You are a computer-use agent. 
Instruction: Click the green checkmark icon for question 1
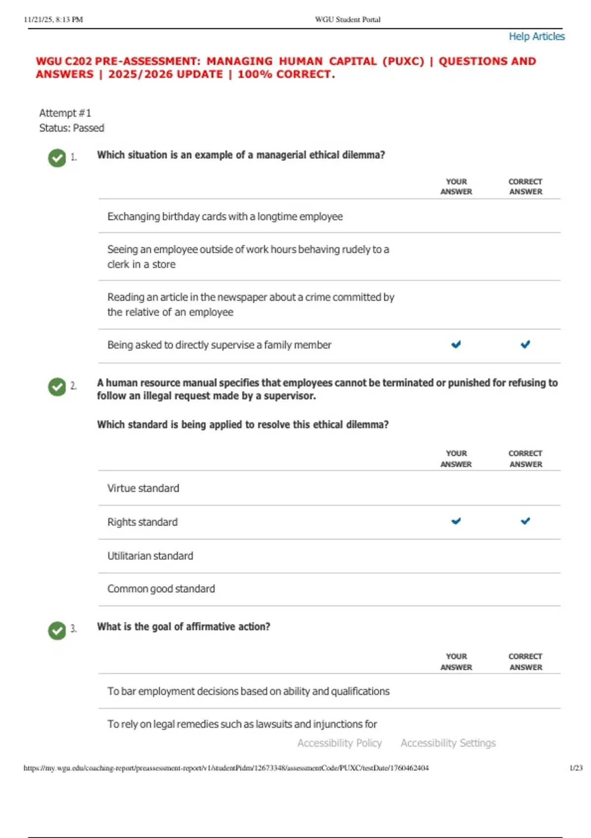57,158
